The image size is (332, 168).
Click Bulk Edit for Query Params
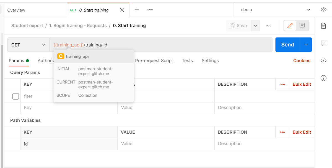click(302, 84)
